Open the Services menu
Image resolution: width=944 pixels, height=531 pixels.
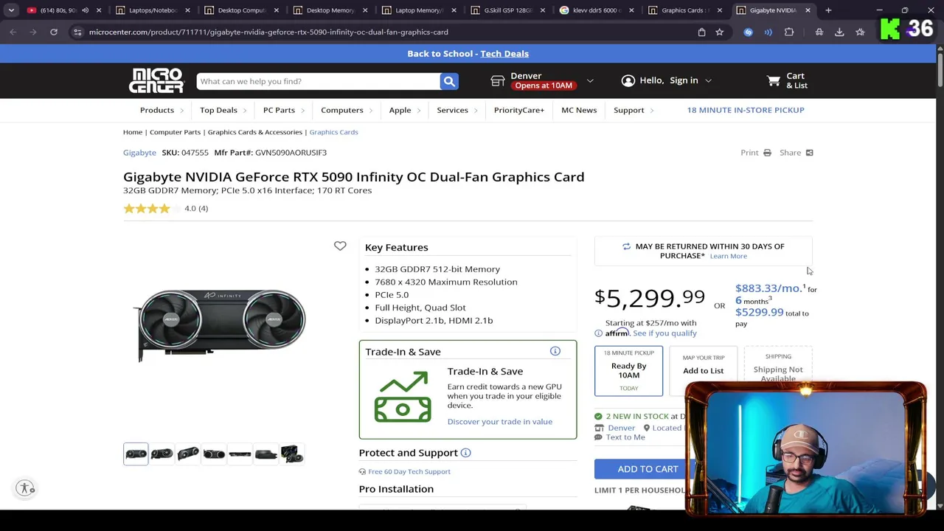(x=457, y=110)
